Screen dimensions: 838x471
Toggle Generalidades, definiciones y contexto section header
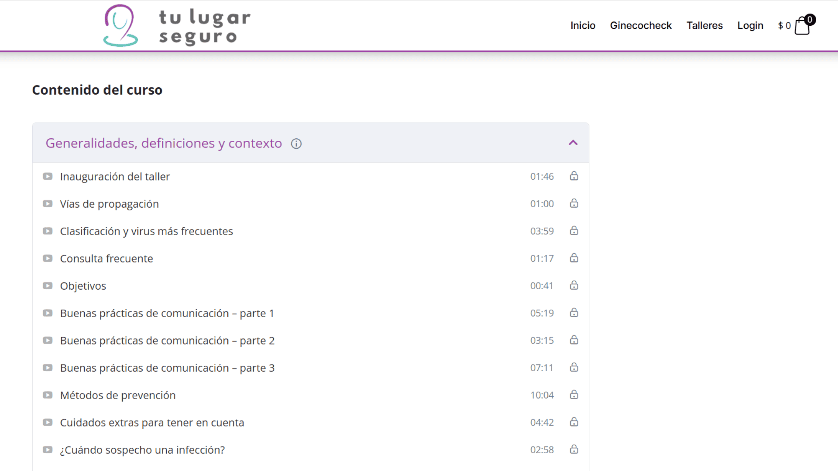(164, 143)
